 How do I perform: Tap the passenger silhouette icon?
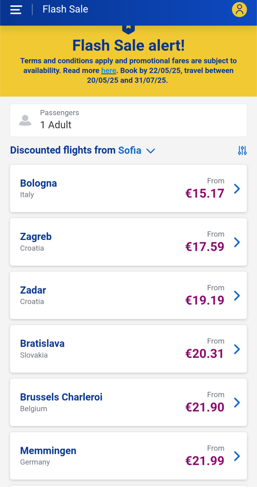25,120
